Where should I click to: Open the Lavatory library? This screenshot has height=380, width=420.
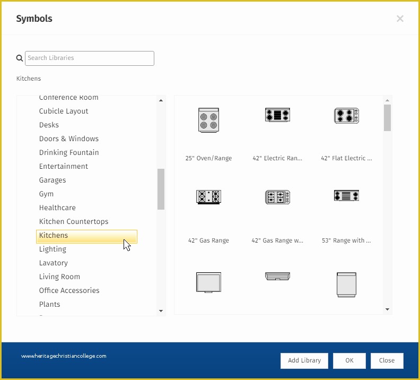click(54, 263)
